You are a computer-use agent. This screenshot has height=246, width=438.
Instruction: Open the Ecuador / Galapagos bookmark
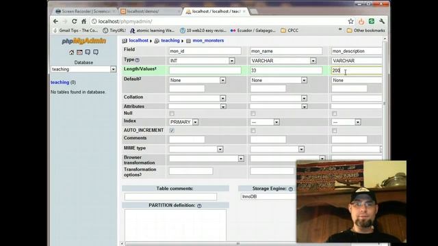point(253,30)
